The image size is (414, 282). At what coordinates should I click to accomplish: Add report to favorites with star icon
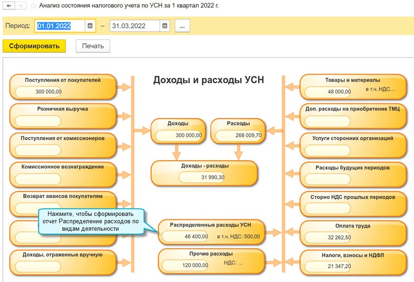point(33,6)
